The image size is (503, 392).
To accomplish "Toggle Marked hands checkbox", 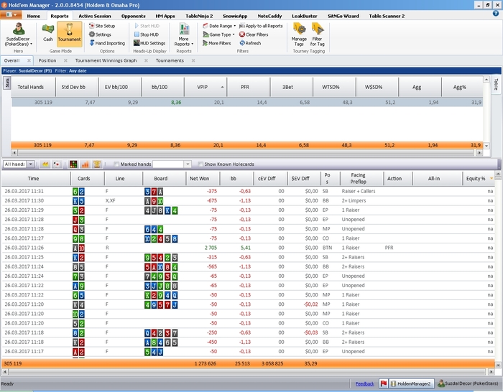I will pos(116,164).
